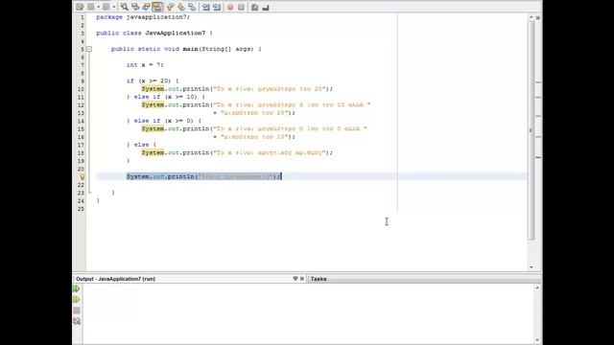Start Macro Recording red button

(230, 7)
